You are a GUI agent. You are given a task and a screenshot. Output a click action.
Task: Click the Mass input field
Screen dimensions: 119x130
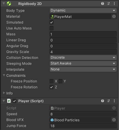pos(83,34)
